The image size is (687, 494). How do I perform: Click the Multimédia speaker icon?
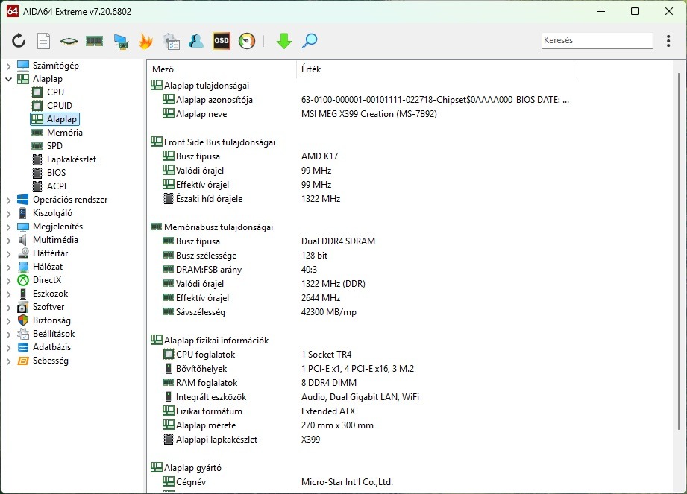coord(23,240)
